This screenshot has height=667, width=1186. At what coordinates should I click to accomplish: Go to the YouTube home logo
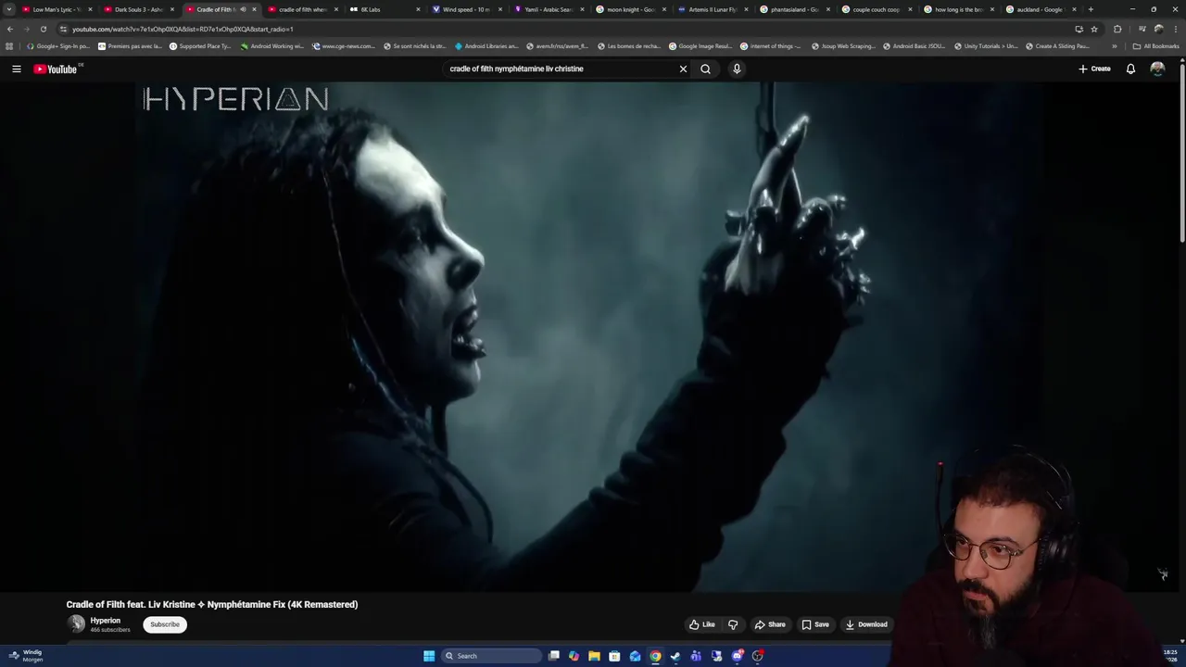click(56, 69)
